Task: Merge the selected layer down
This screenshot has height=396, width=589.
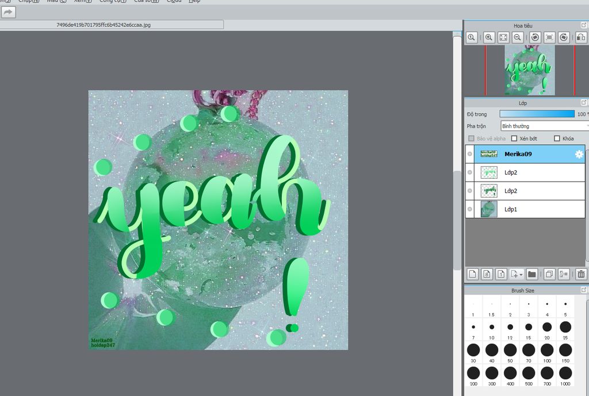Action: [x=564, y=274]
